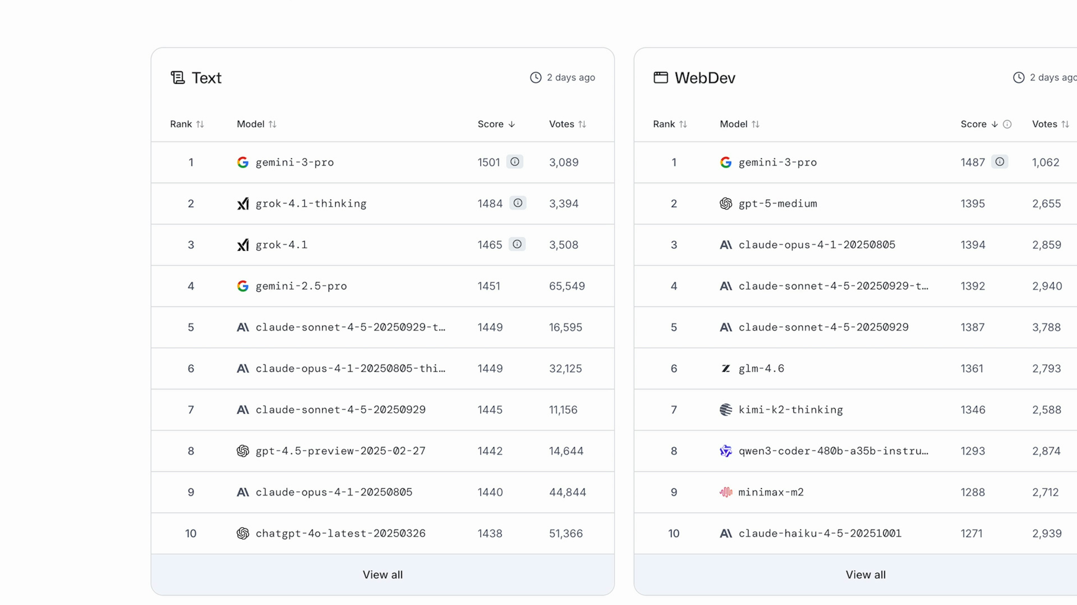Image resolution: width=1077 pixels, height=605 pixels.
Task: Click info icon in WebDev Score header
Action: (x=1007, y=124)
